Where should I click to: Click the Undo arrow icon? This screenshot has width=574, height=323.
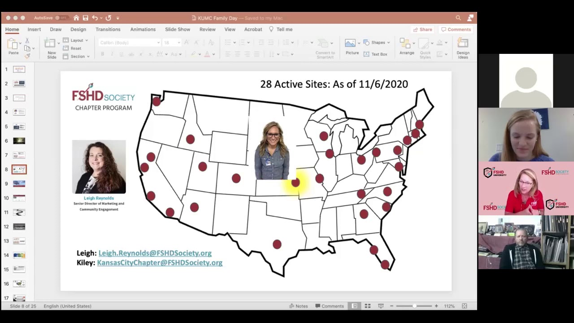[x=95, y=18]
